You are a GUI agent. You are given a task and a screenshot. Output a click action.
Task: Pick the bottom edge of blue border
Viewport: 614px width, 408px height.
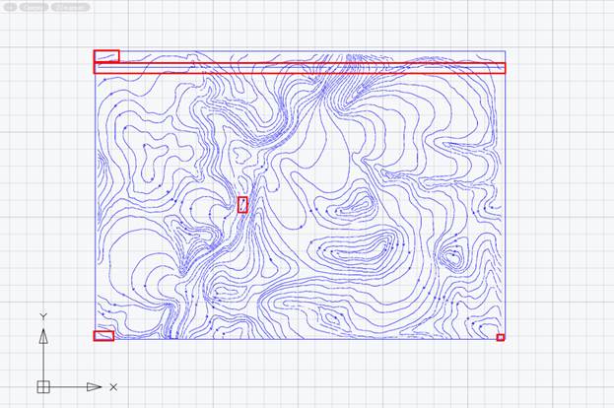tap(296, 340)
